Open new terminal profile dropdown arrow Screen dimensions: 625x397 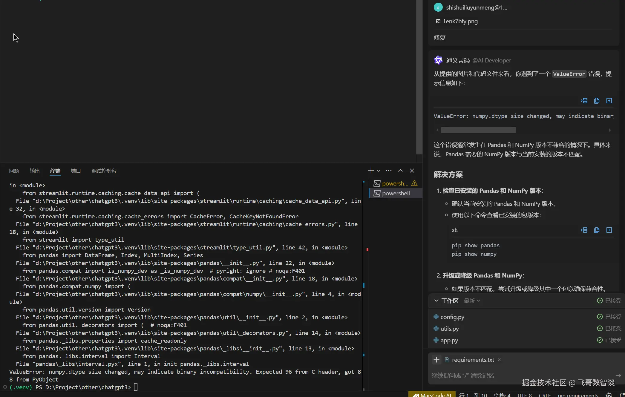click(379, 171)
